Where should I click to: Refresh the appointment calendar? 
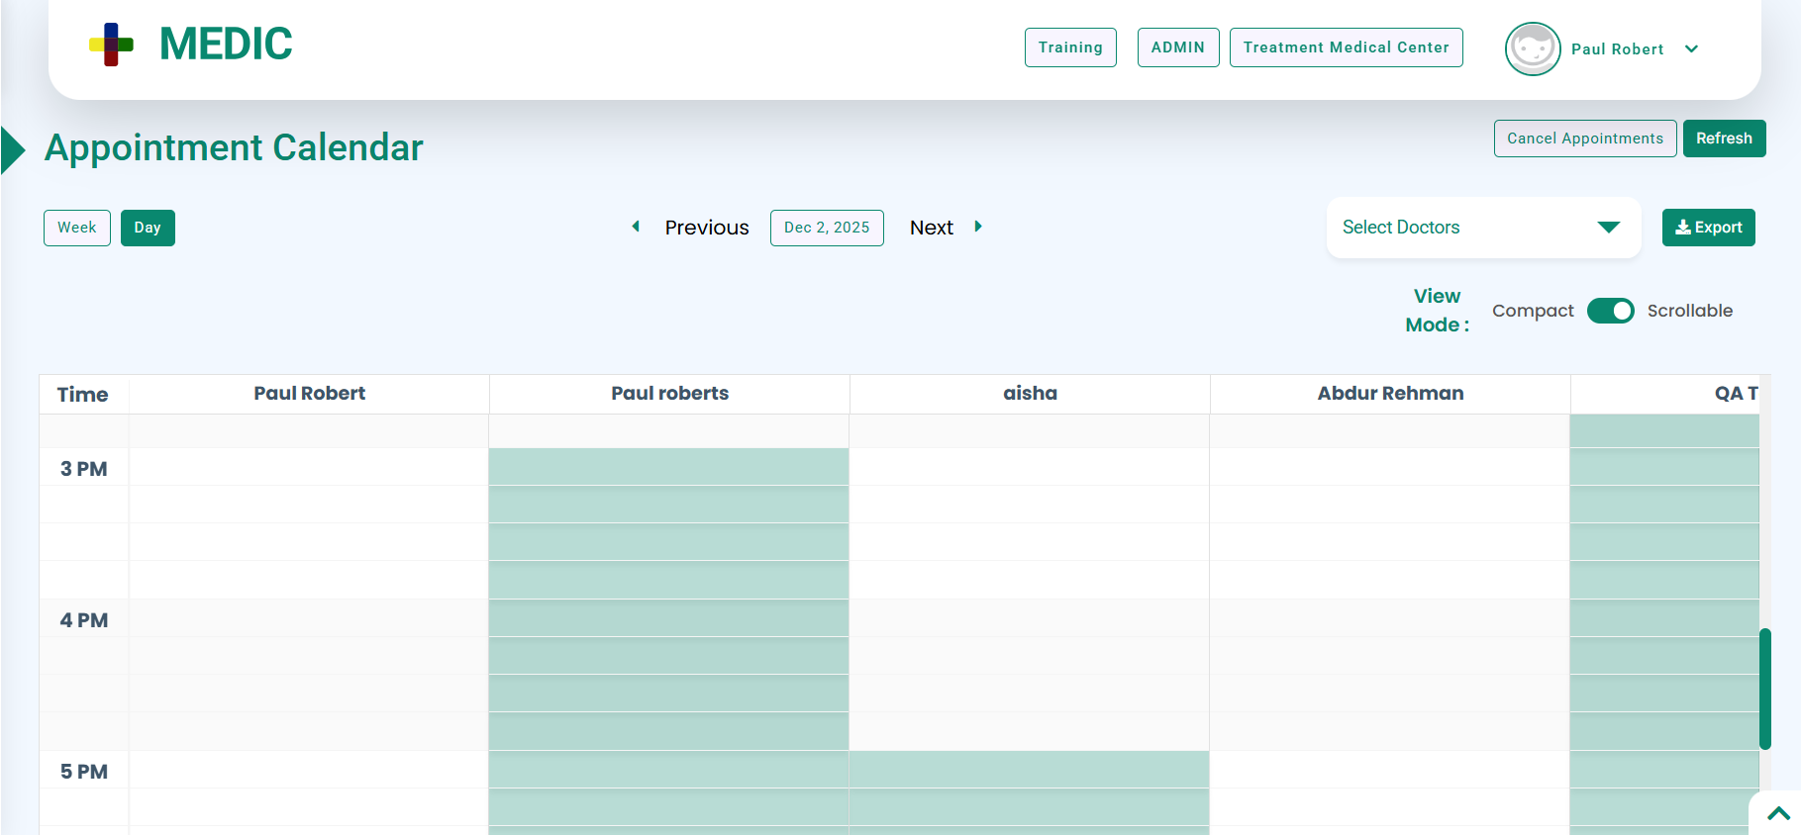coord(1724,139)
